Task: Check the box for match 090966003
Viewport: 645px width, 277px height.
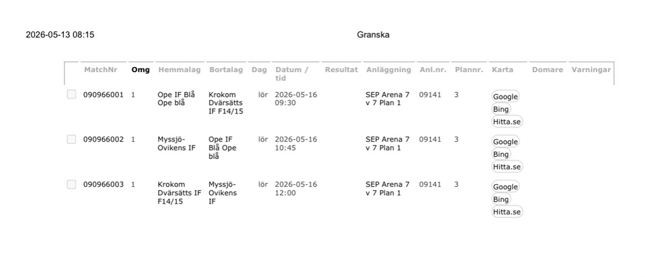Action: (x=72, y=184)
